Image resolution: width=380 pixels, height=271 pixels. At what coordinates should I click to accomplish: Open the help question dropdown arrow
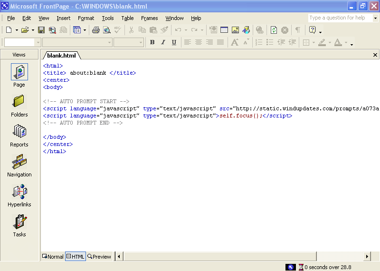coord(375,18)
